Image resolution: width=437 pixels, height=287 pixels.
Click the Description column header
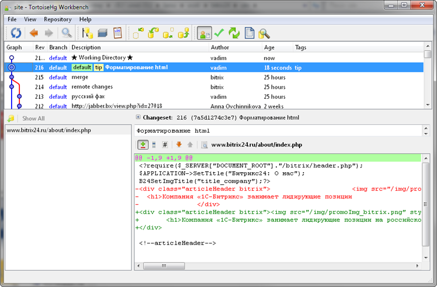point(139,47)
